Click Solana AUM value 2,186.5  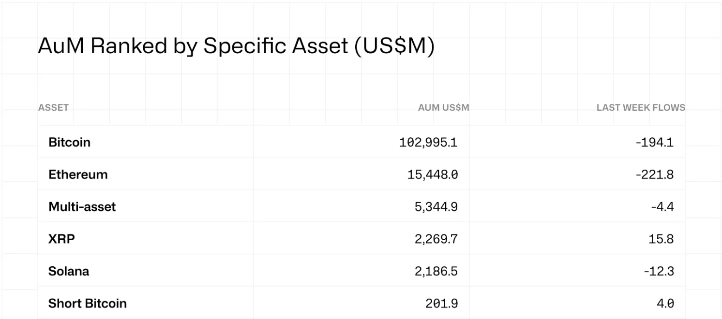pyautogui.click(x=436, y=271)
